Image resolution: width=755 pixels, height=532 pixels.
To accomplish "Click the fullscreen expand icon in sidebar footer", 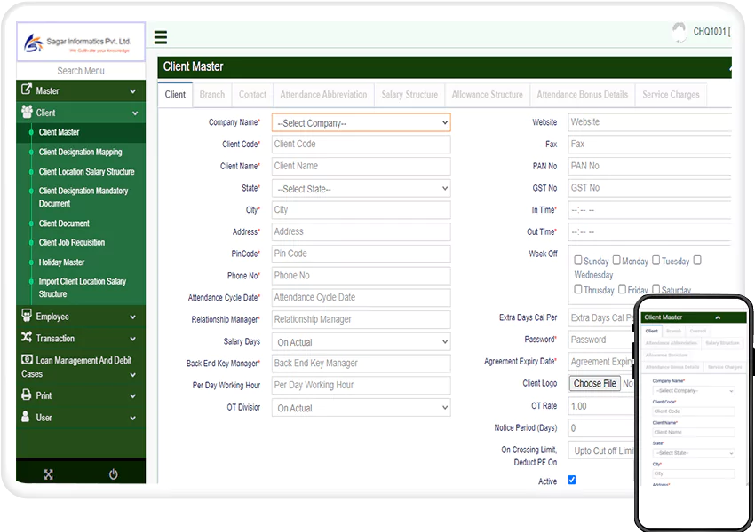I will coord(49,474).
